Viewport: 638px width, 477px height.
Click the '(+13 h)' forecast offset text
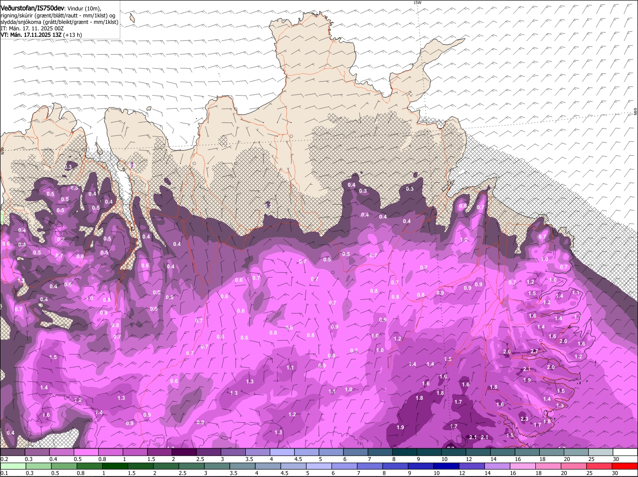point(73,35)
